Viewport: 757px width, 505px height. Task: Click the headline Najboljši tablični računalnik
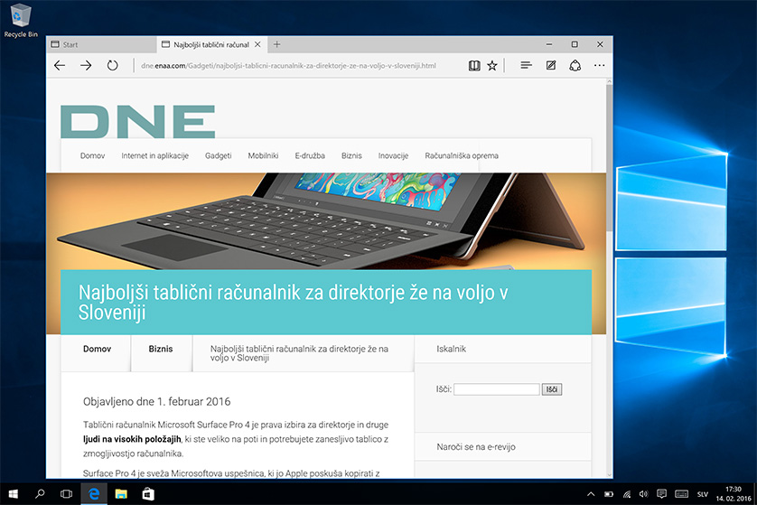[293, 303]
